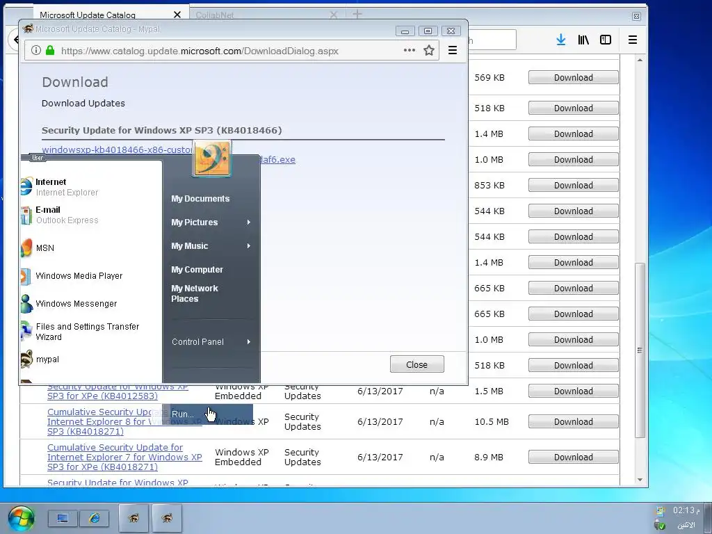
Task: Click the green shield tray icon
Action: pos(660,526)
